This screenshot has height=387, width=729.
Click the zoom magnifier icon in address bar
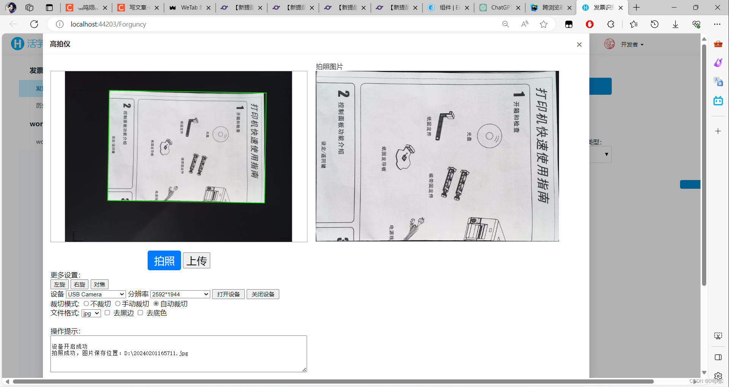click(x=505, y=24)
